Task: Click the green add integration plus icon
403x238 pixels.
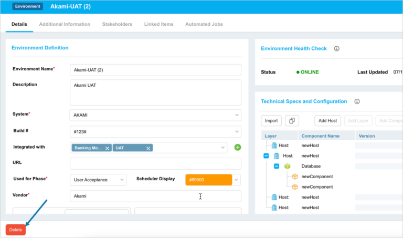Action: 237,148
